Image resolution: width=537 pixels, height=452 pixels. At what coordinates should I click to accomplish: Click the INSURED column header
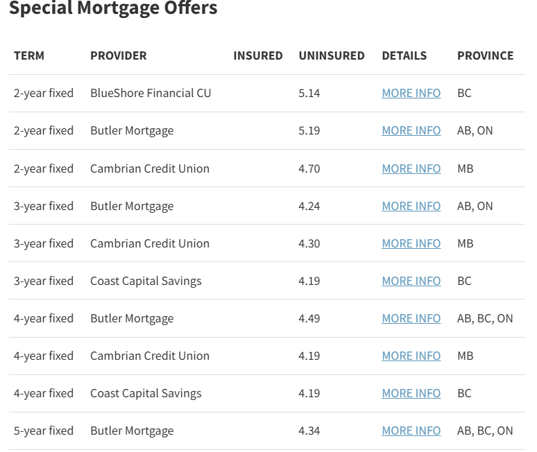[258, 55]
